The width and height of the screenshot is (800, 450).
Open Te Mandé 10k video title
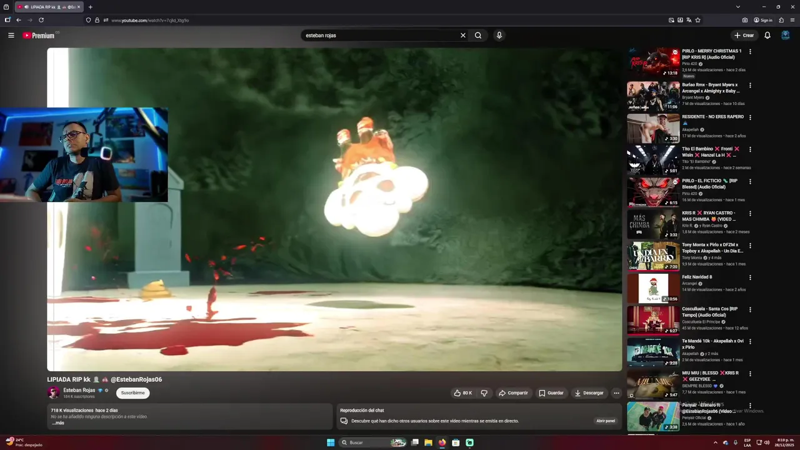click(x=712, y=344)
